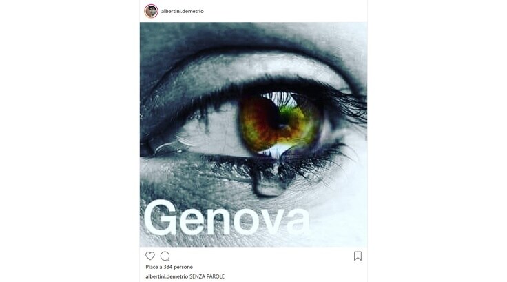507x282 pixels.
Task: Click the Genova text on the image
Action: (227, 218)
